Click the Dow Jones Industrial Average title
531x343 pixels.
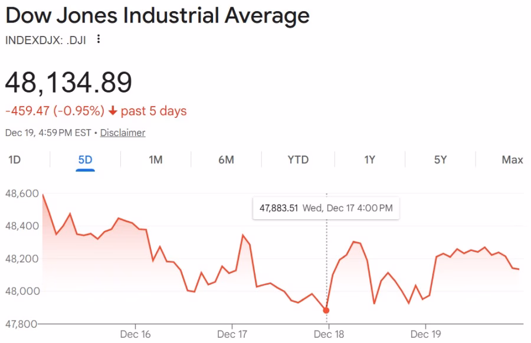(x=156, y=16)
